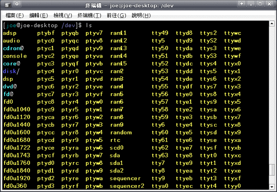Screen dimensions: 277x192
Task: Click the ptyqb entry
Action: coord(70,33)
